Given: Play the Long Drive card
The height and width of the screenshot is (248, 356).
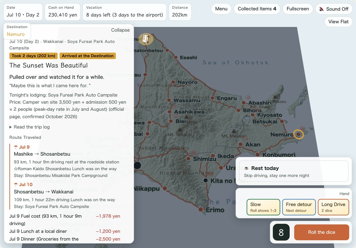Looking at the screenshot, I should click(x=333, y=207).
